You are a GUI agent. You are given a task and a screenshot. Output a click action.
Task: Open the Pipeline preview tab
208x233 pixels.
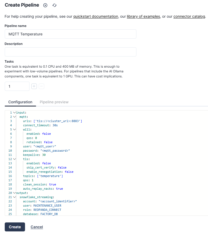(x=54, y=102)
